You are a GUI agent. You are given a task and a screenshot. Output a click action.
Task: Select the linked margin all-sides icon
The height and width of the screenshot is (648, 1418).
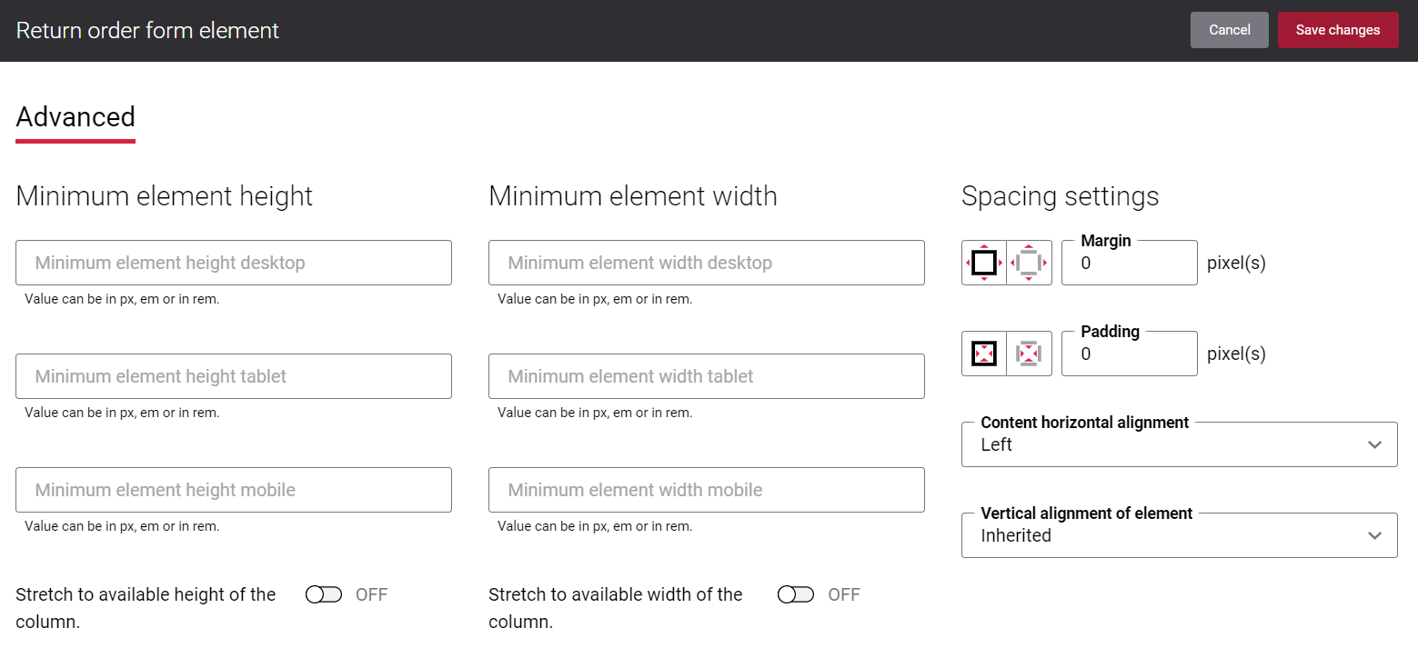coord(983,263)
